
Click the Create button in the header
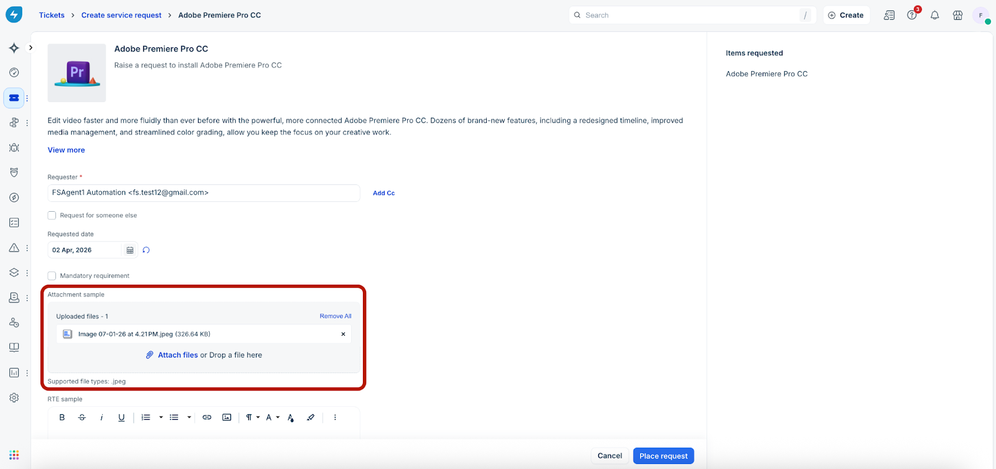click(846, 15)
